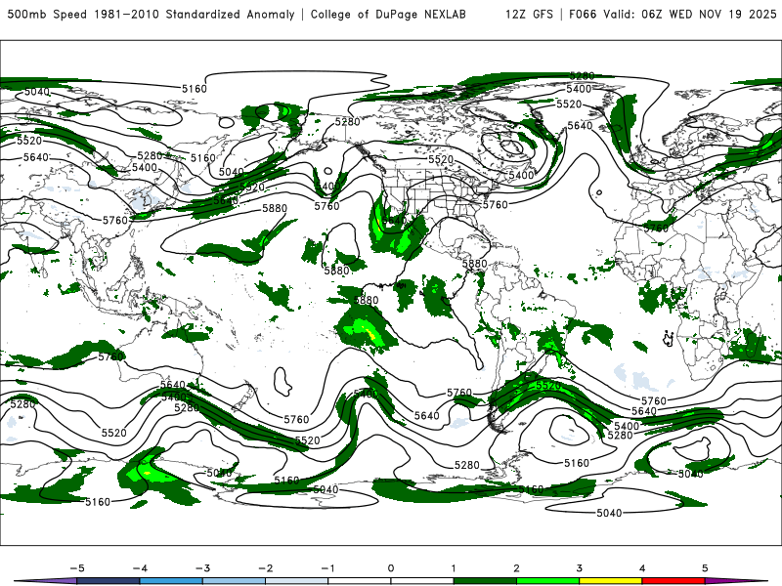This screenshot has height=586, width=782.
Task: Click the '5640' contour label over the western United States
Action: coord(394,220)
